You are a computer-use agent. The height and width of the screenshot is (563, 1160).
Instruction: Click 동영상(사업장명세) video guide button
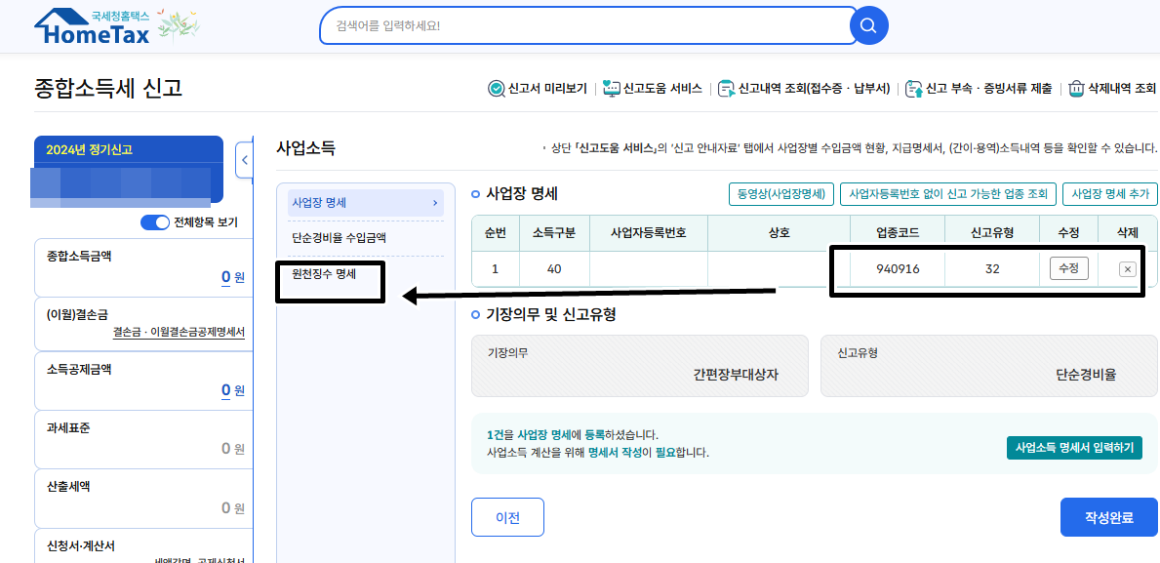(x=780, y=194)
